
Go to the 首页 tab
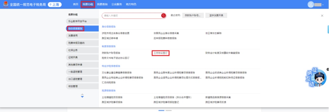[76, 4]
